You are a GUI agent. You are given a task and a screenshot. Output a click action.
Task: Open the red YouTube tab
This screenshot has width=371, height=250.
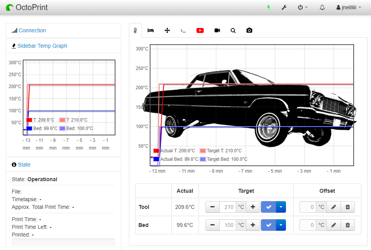pos(200,30)
